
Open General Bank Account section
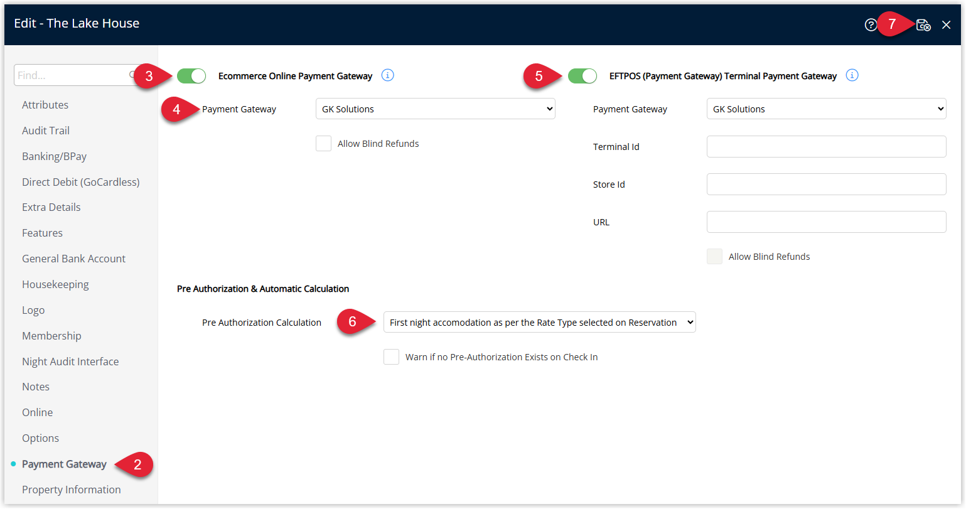click(x=74, y=259)
